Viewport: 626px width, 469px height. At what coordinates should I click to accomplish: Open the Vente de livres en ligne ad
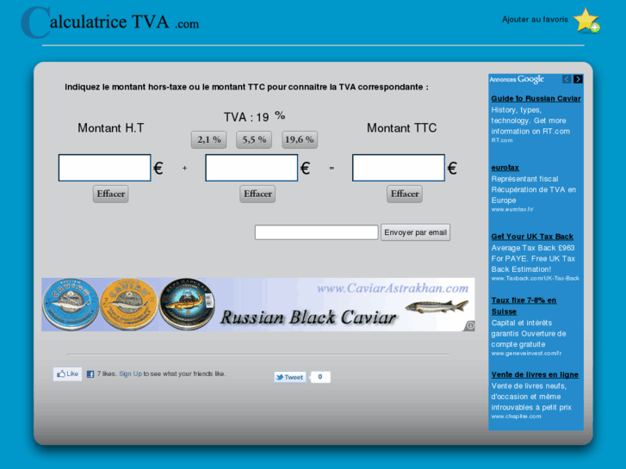click(x=535, y=375)
